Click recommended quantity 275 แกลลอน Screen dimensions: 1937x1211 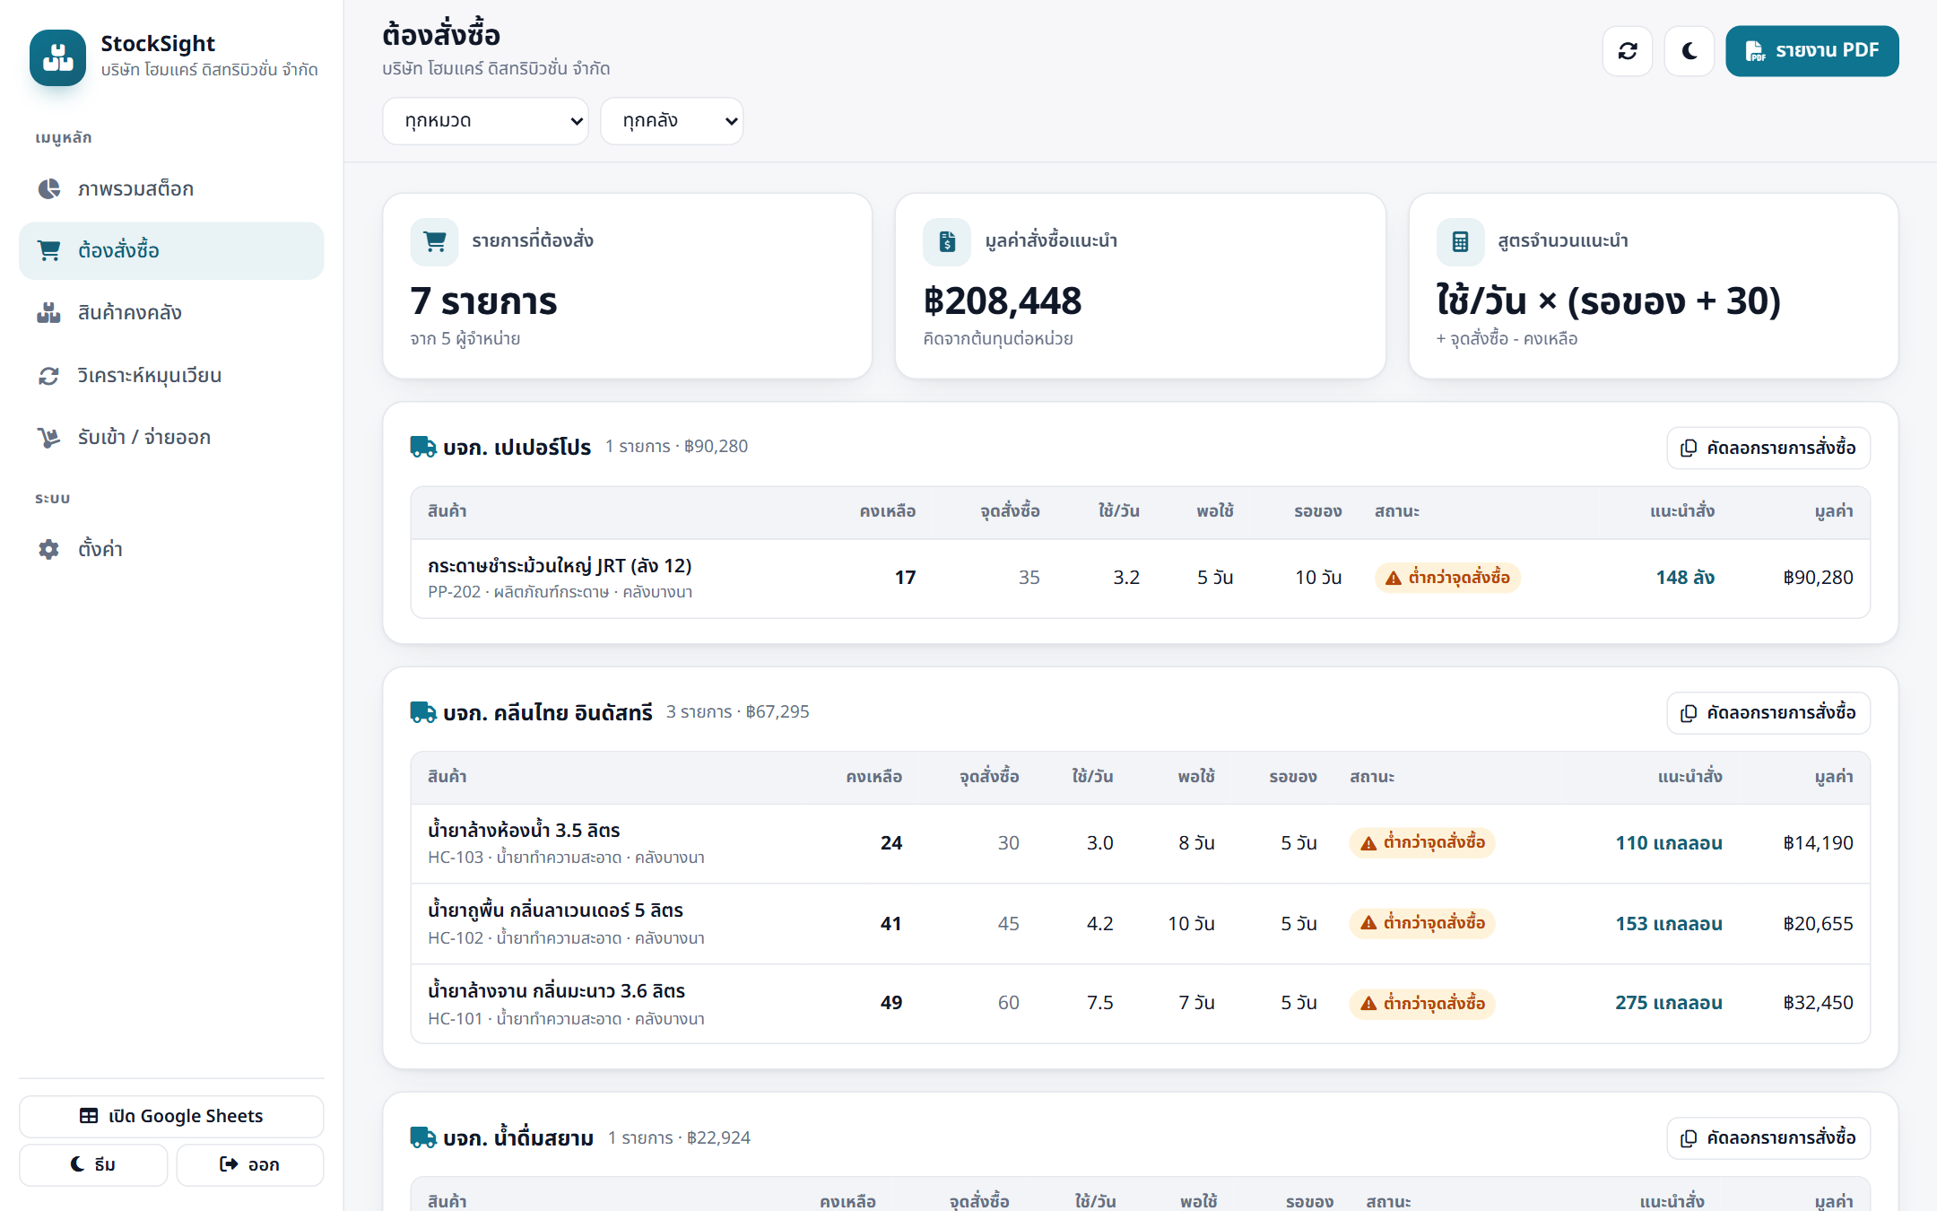[x=1668, y=1003]
